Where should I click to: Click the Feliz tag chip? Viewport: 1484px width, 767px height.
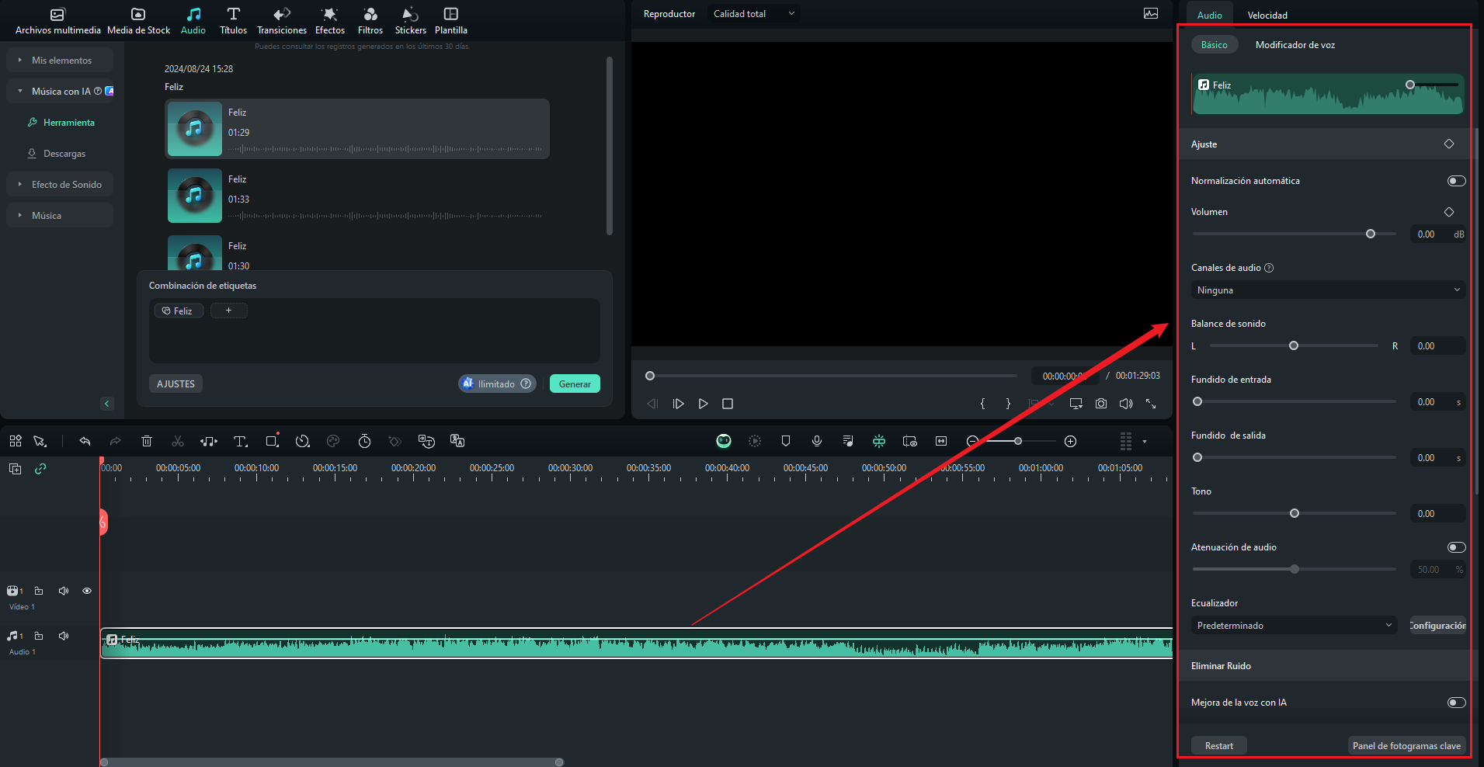[179, 311]
